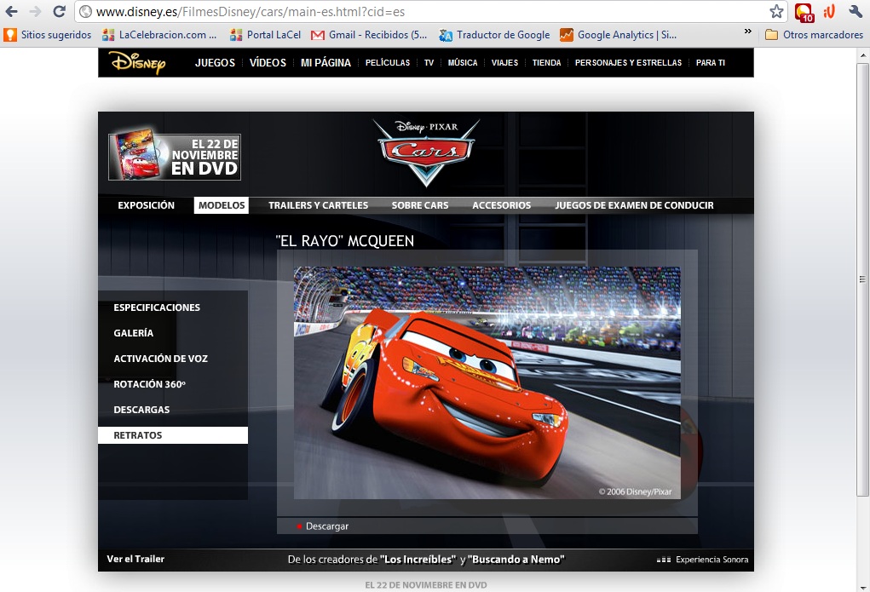Switch to SOBRE CARS tab
Viewport: 870px width, 592px height.
(x=420, y=205)
